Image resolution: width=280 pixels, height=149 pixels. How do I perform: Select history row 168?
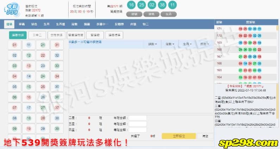point(245,50)
